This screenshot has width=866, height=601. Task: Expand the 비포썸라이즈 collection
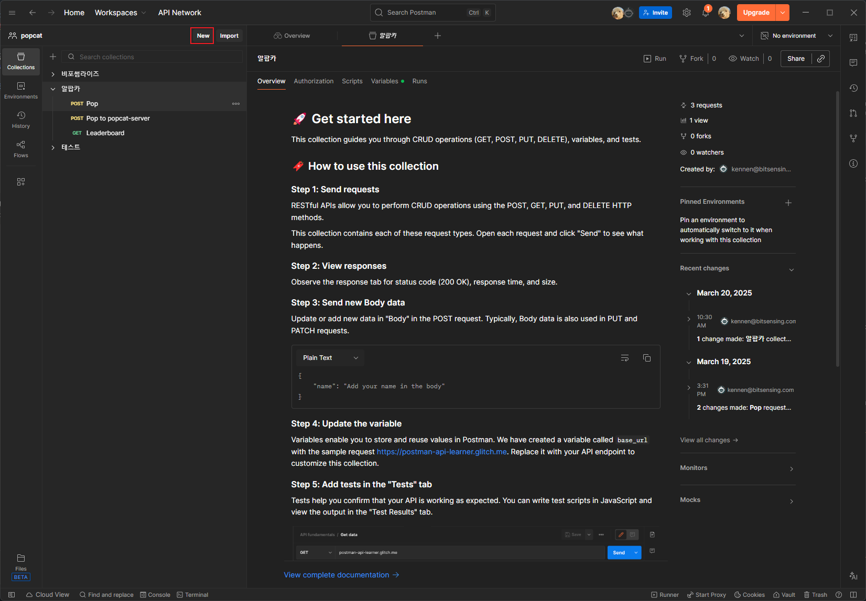coord(53,74)
